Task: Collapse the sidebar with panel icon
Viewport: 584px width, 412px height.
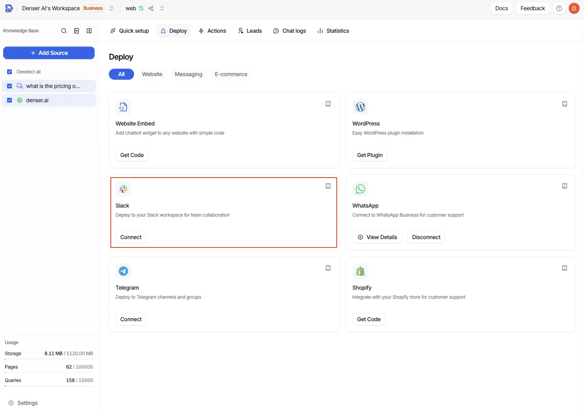Action: pos(89,31)
